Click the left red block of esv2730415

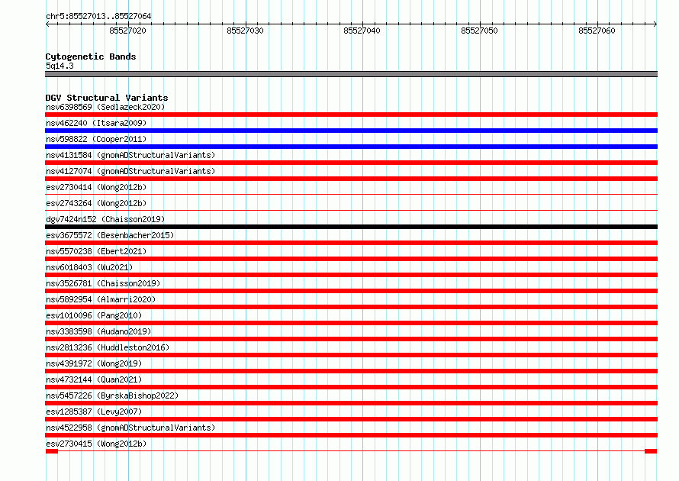click(52, 451)
